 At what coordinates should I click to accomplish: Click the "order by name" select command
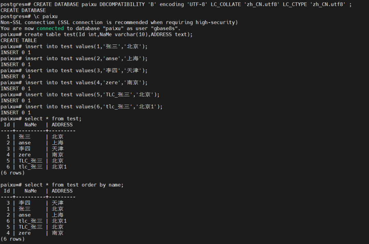[74, 185]
